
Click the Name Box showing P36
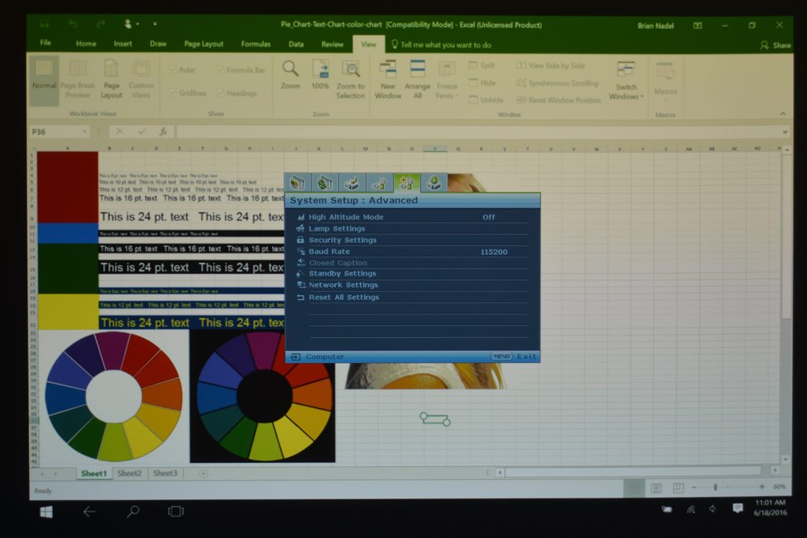55,131
